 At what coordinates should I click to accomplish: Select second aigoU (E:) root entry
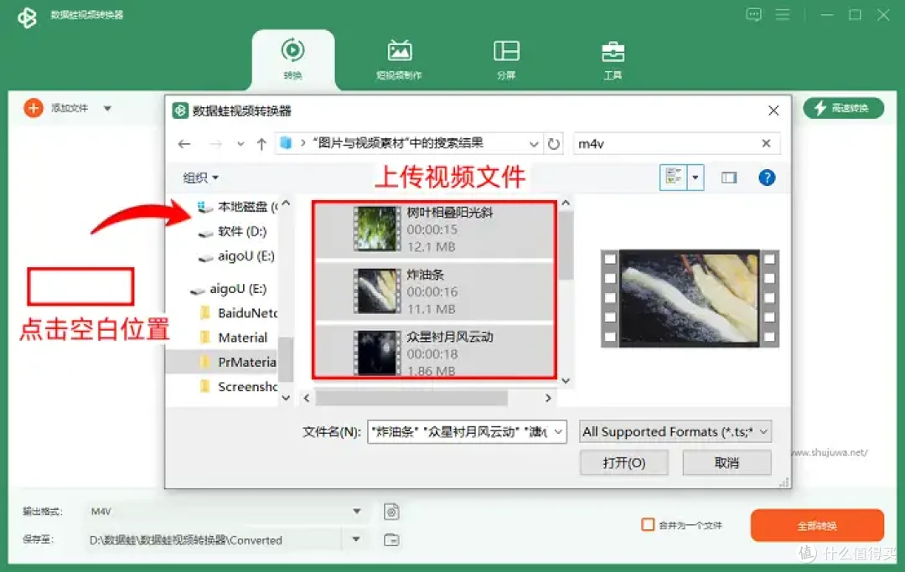point(229,288)
